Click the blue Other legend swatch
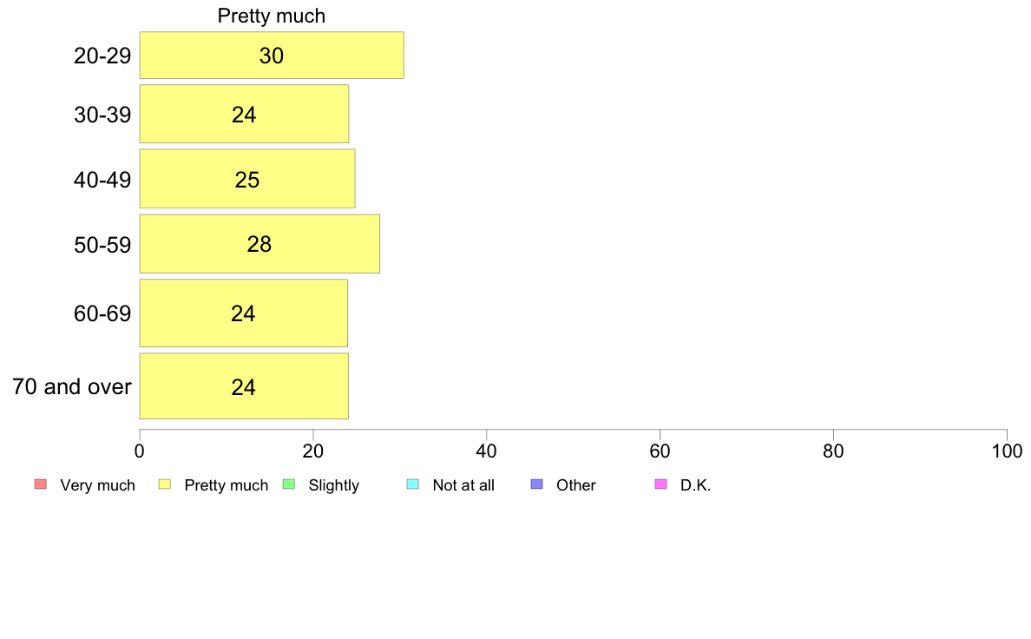The width and height of the screenshot is (1031, 639). point(536,484)
